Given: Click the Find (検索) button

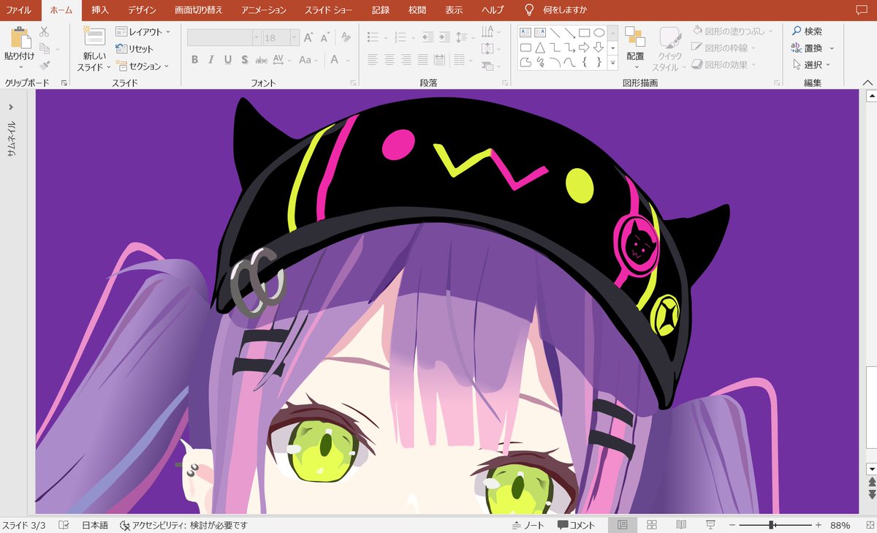Looking at the screenshot, I should [x=807, y=31].
